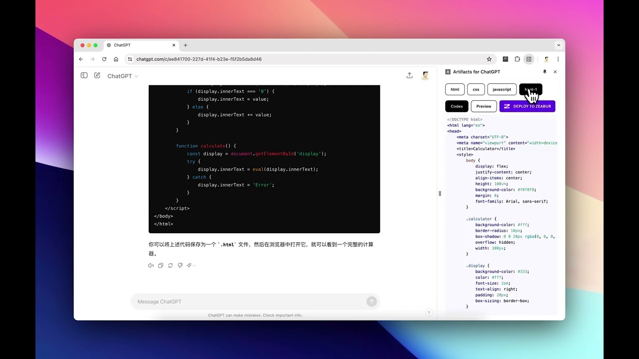
Task: Close the Artifacts for ChatGPT panel
Action: [555, 72]
